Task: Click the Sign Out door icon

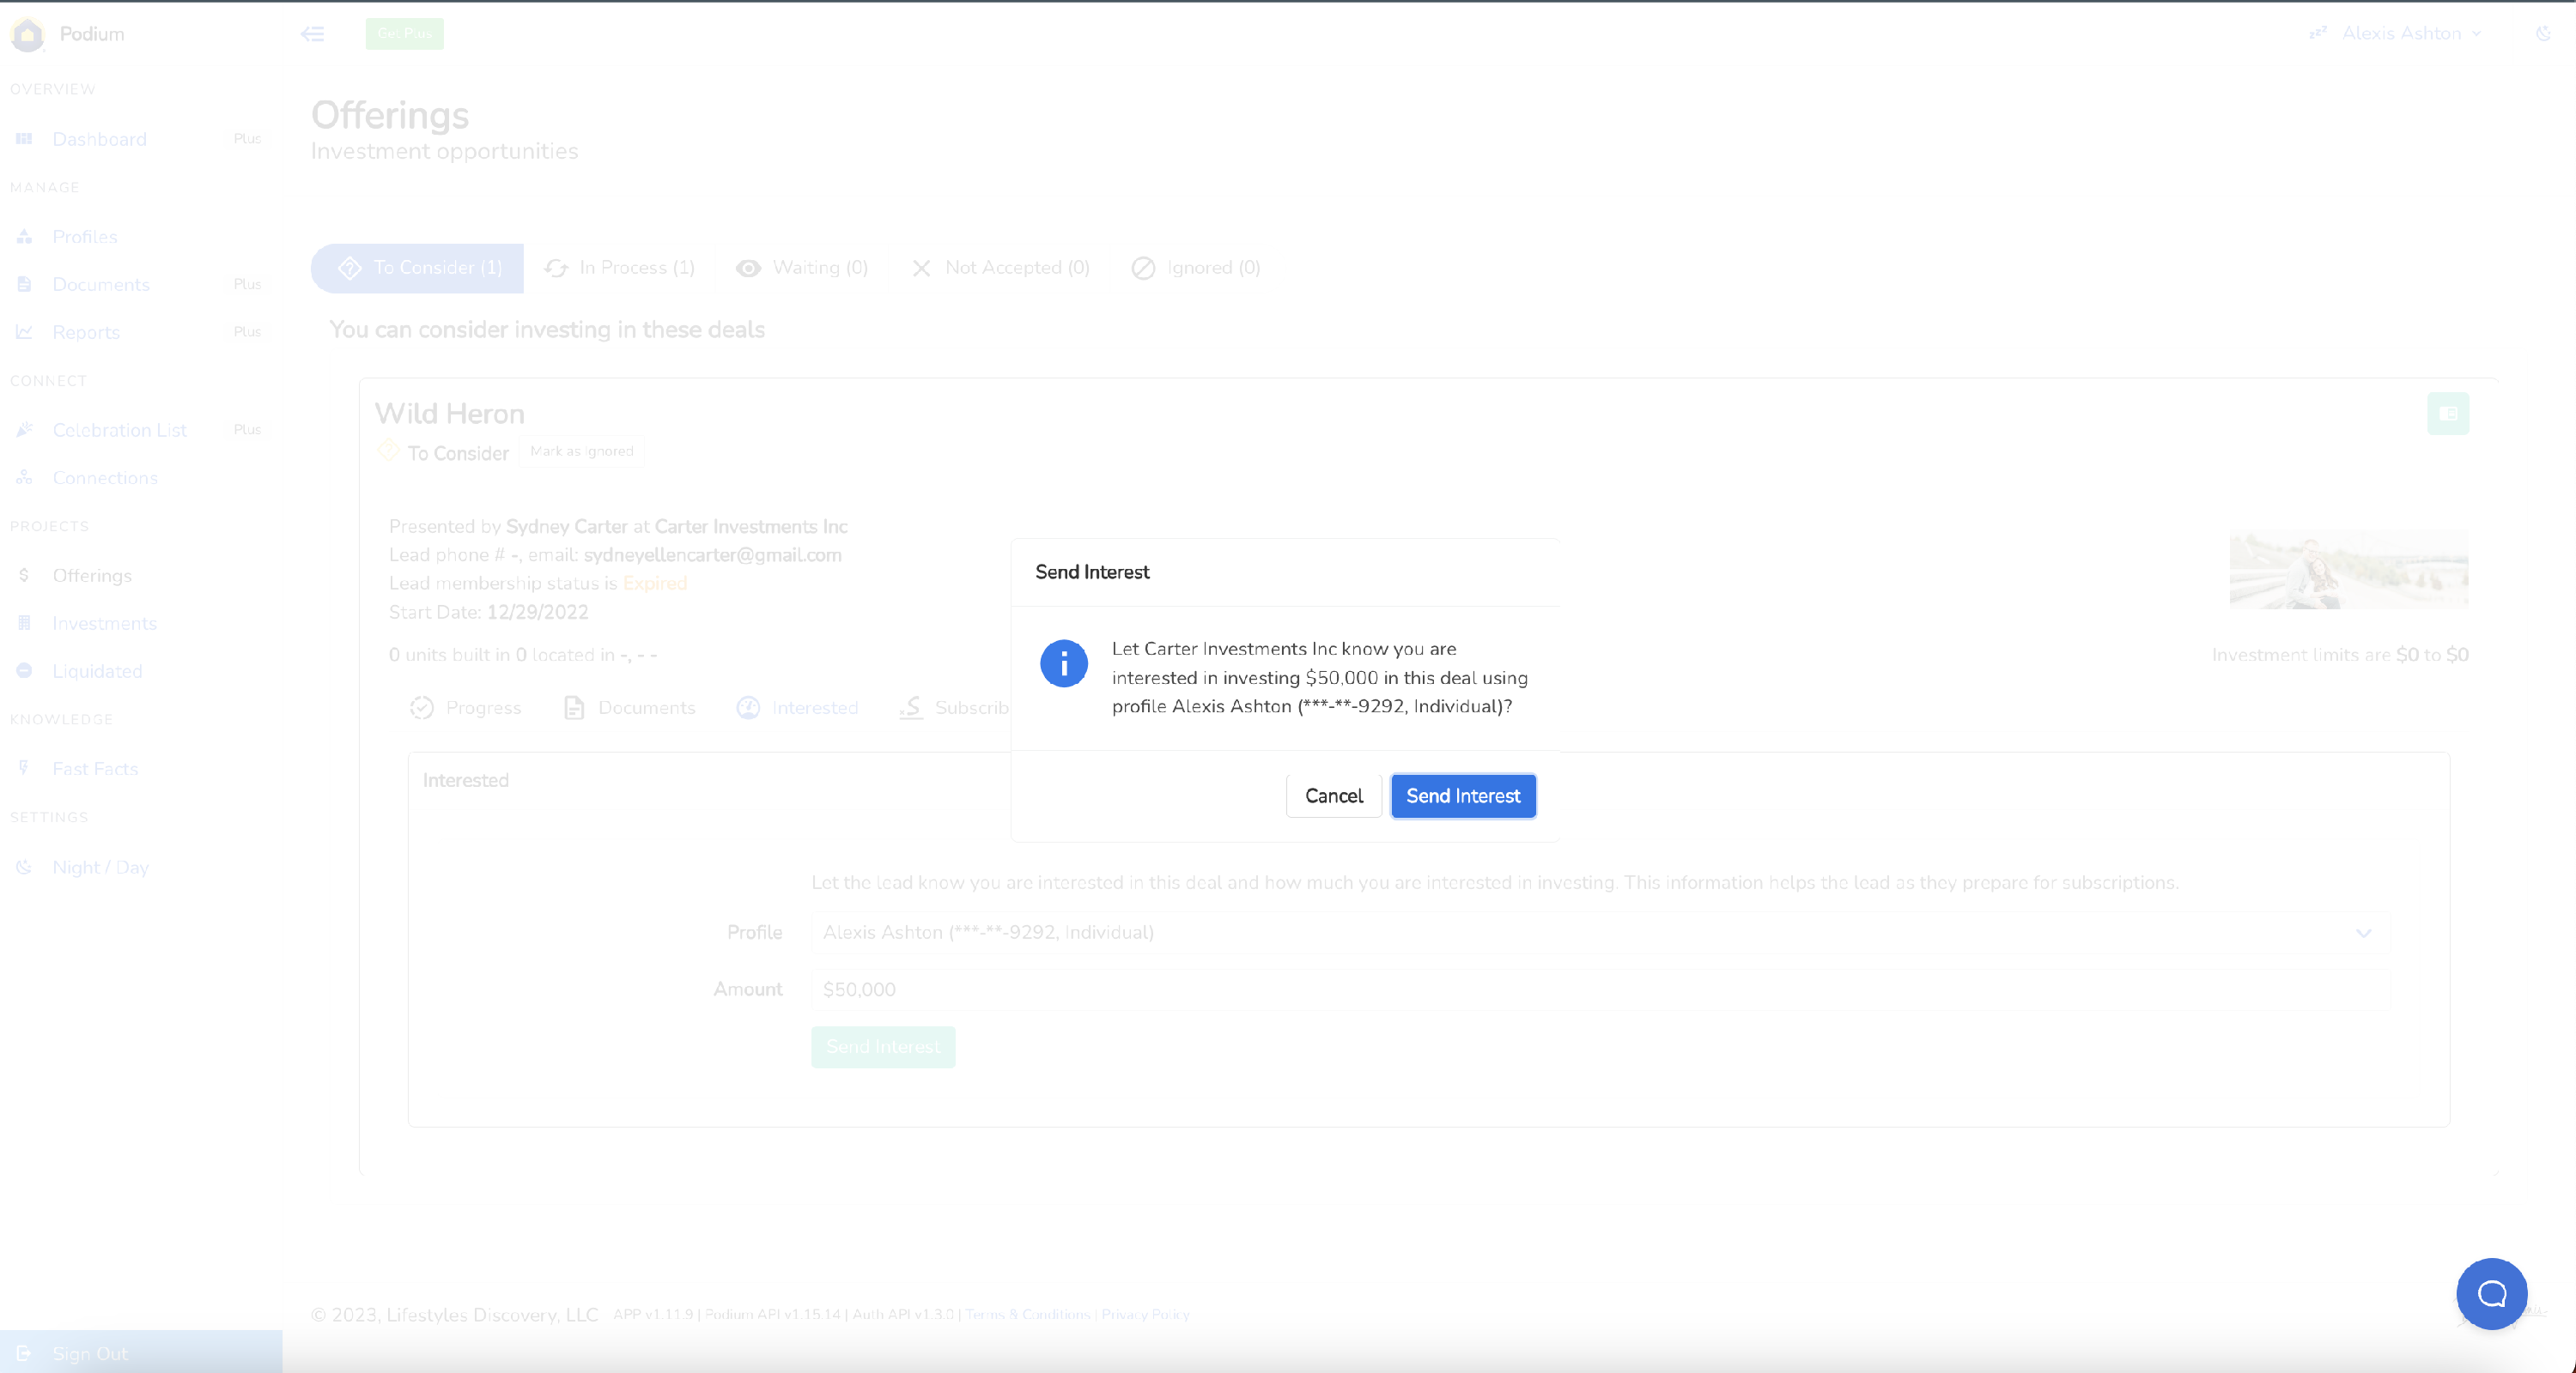Action: pyautogui.click(x=24, y=1354)
